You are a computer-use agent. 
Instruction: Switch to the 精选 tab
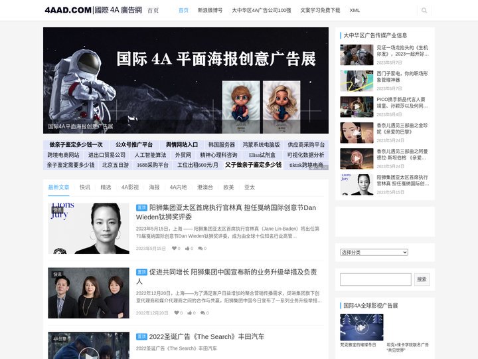106,187
